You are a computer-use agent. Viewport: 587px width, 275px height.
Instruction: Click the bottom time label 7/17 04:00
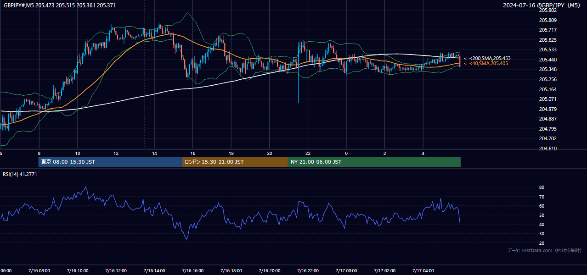tap(423, 271)
